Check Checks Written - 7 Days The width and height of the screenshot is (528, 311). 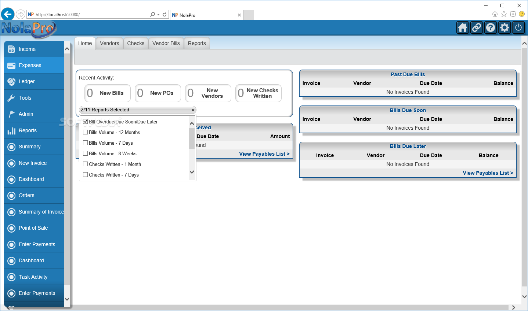coord(86,175)
